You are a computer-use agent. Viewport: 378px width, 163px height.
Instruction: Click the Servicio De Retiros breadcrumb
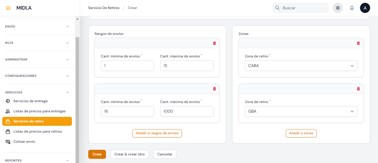coord(104,8)
